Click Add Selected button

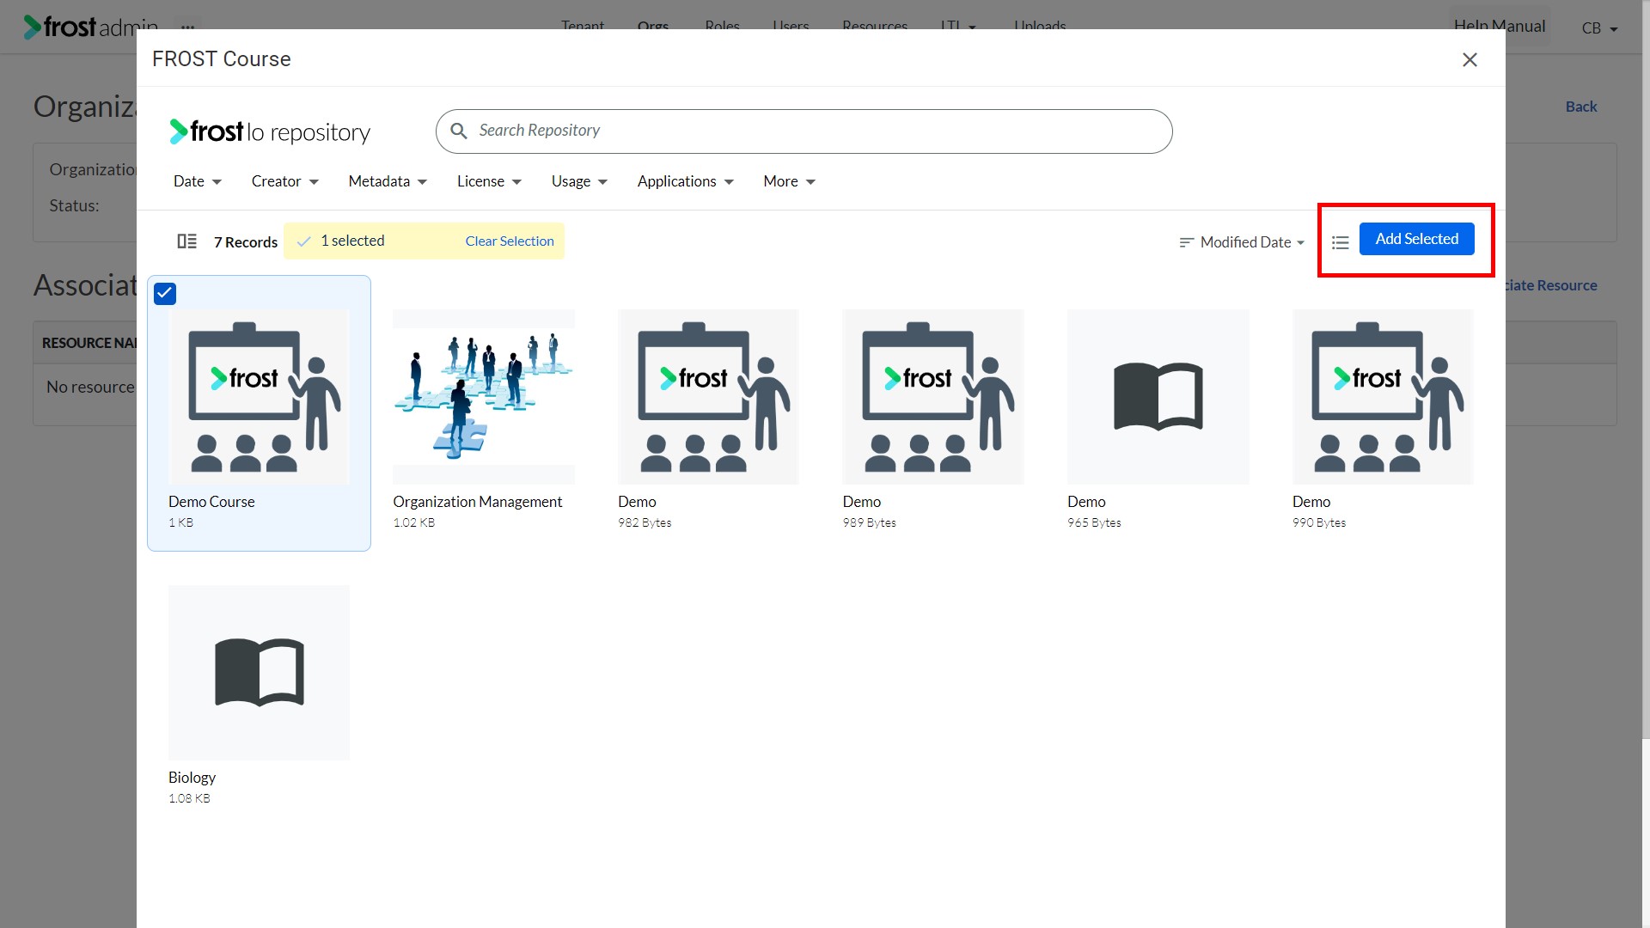[x=1416, y=239]
